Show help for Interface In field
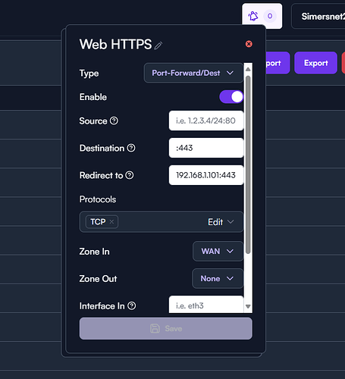The height and width of the screenshot is (379, 345). coord(132,306)
